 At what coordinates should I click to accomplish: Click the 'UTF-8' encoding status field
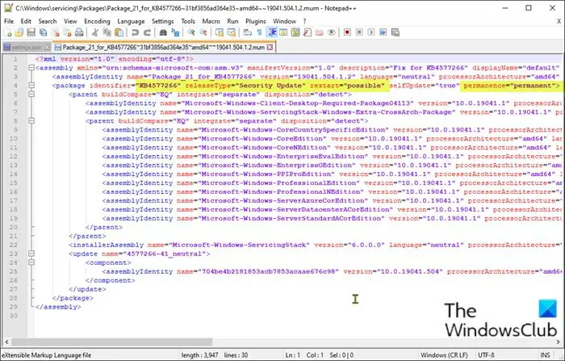click(486, 355)
